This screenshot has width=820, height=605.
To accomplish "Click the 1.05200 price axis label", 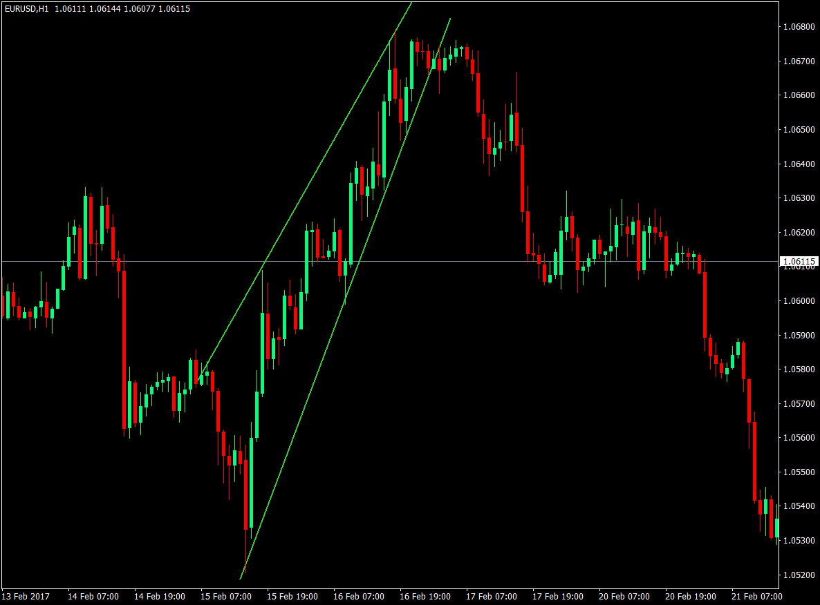I will tap(800, 573).
